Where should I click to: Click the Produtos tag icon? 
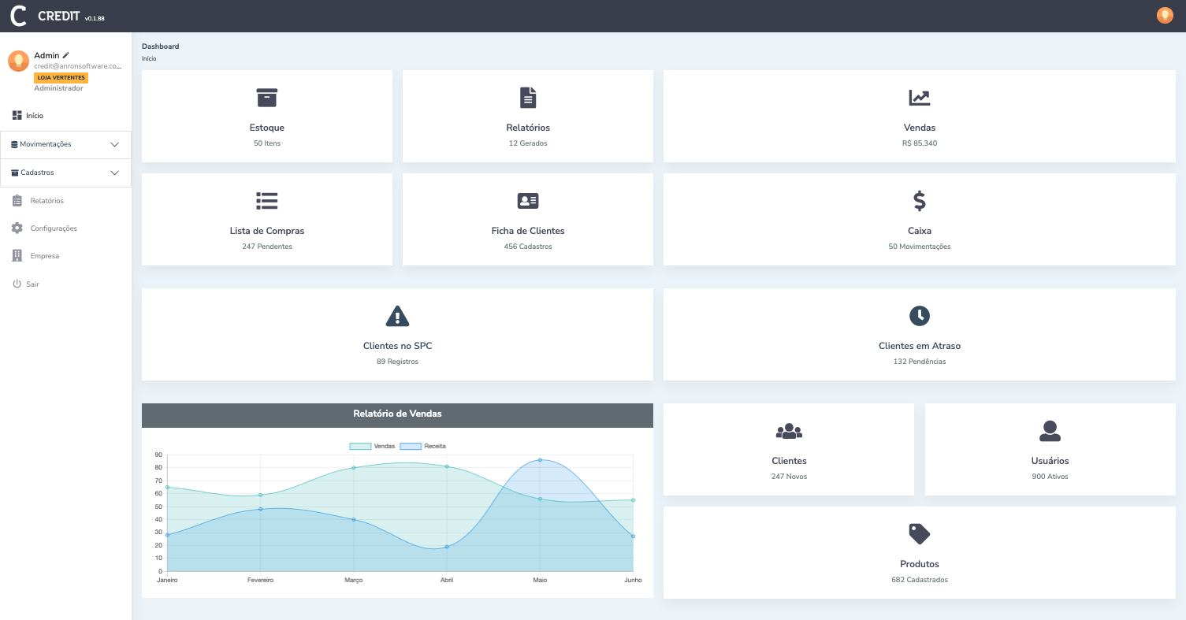pyautogui.click(x=919, y=534)
